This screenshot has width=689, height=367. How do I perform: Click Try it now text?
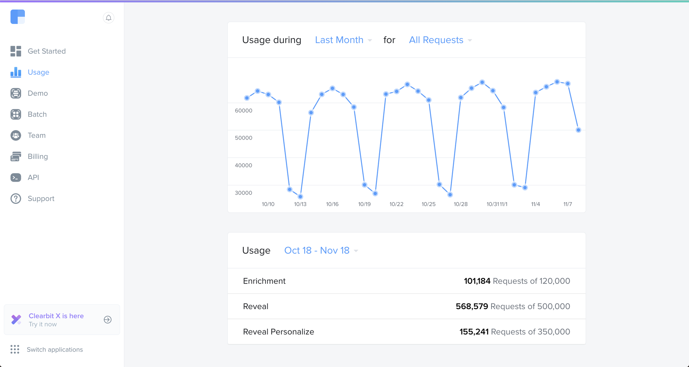(43, 324)
